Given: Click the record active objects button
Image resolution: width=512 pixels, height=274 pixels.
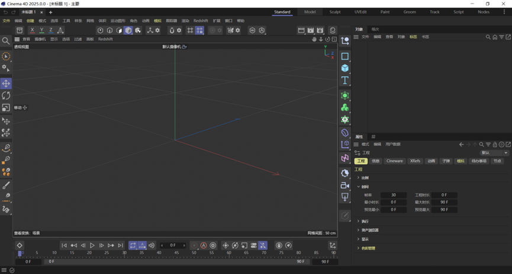Looking at the screenshot, I should 194,245.
